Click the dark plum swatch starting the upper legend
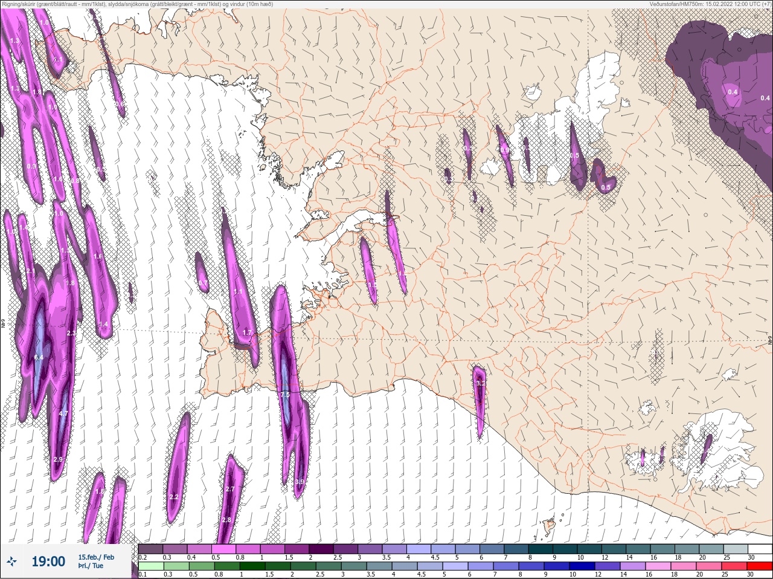This screenshot has height=579, width=773. (x=150, y=549)
